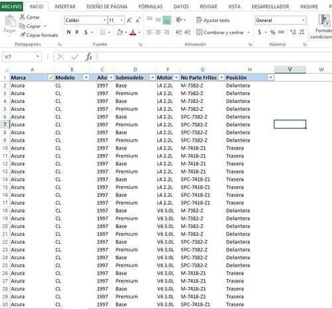Open the font size 11 dropdown
This screenshot has height=309, width=332.
pos(122,20)
